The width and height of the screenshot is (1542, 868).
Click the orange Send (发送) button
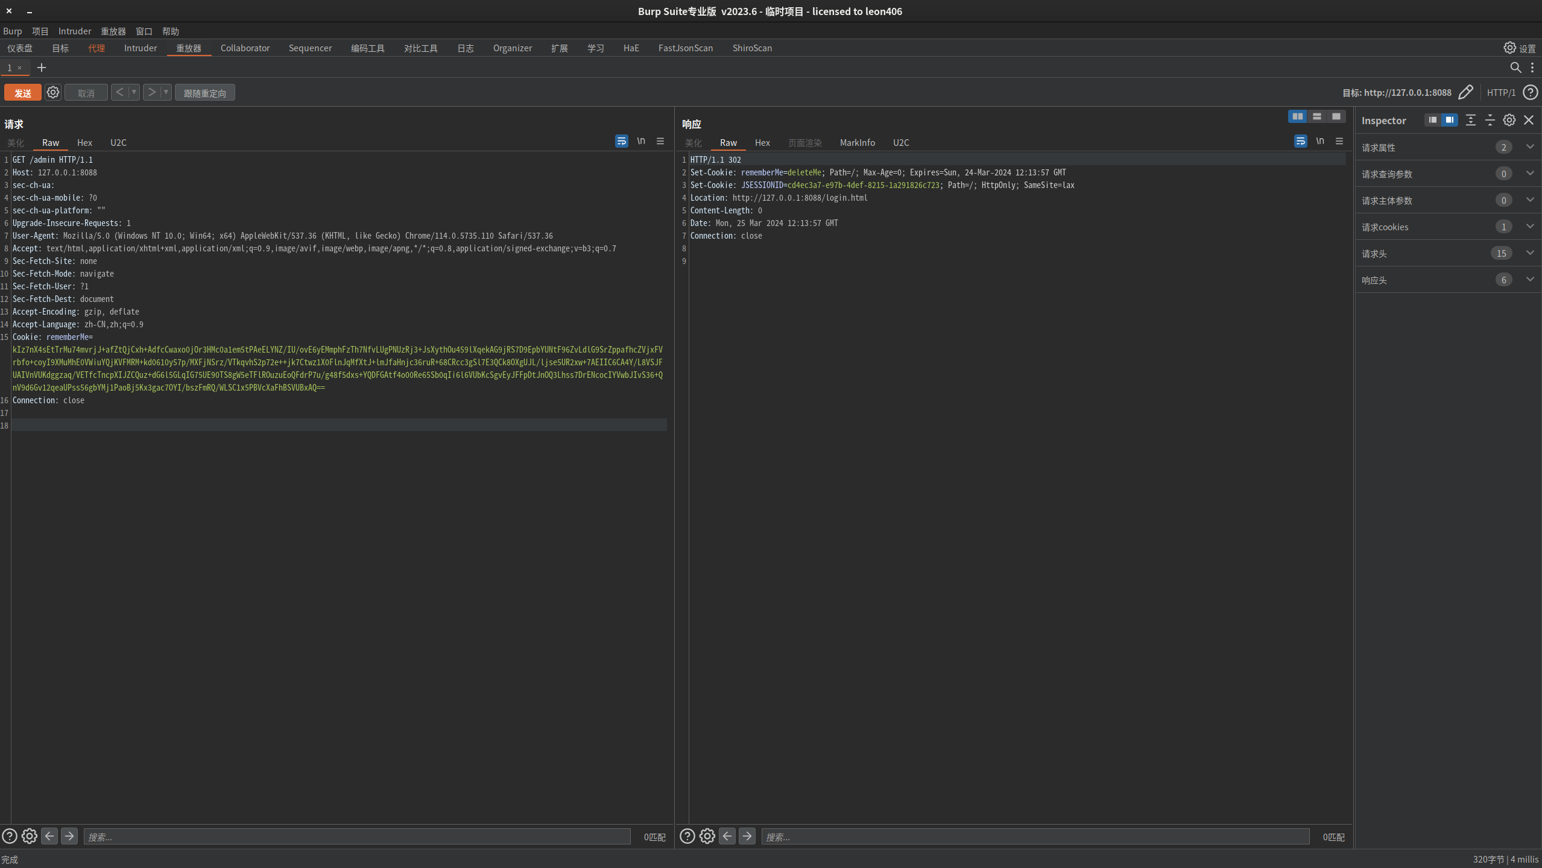[23, 93]
